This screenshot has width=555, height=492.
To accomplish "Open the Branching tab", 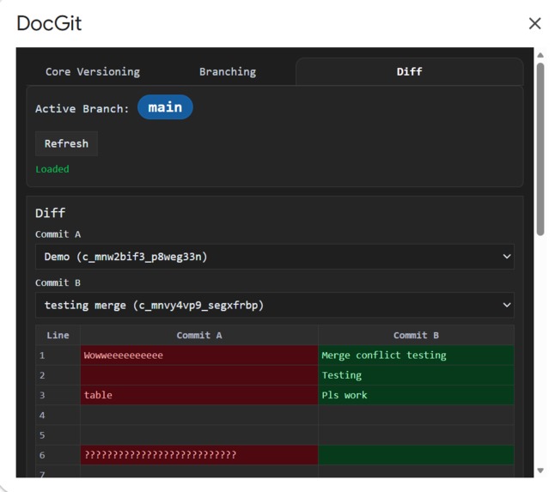I will pyautogui.click(x=228, y=72).
